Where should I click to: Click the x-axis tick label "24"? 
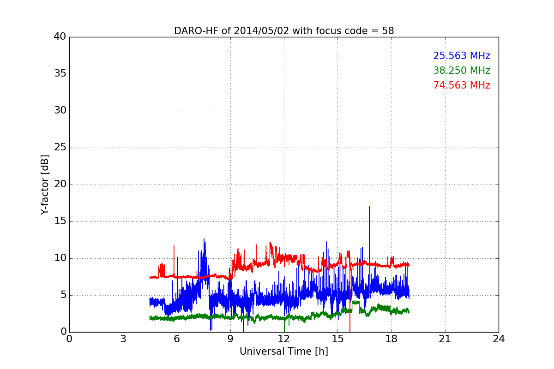coord(499,339)
